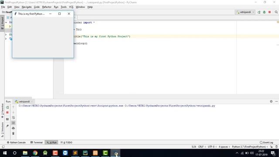The image size is (279, 157).
Task: Click top toolbar Run button
Action: [x=259, y=12]
